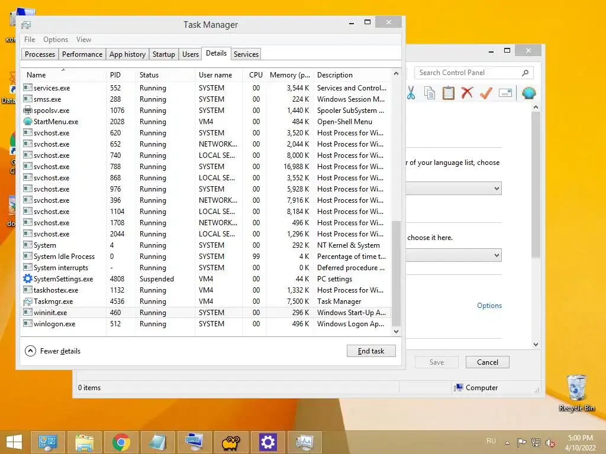Switch to the Performance tab
The height and width of the screenshot is (454, 606).
pos(82,54)
